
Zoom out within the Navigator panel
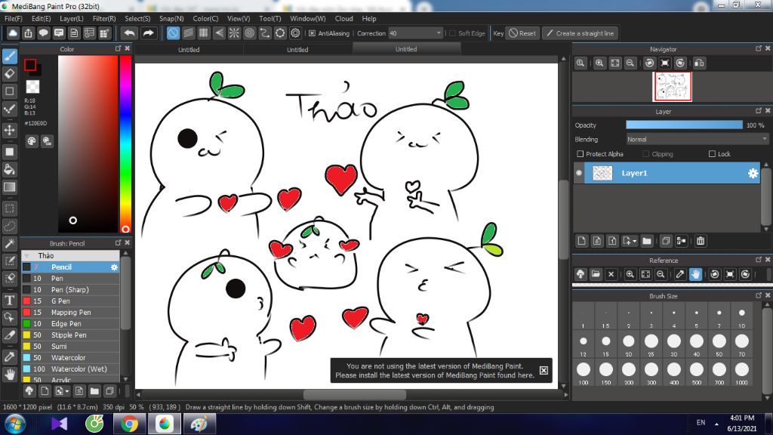[630, 63]
